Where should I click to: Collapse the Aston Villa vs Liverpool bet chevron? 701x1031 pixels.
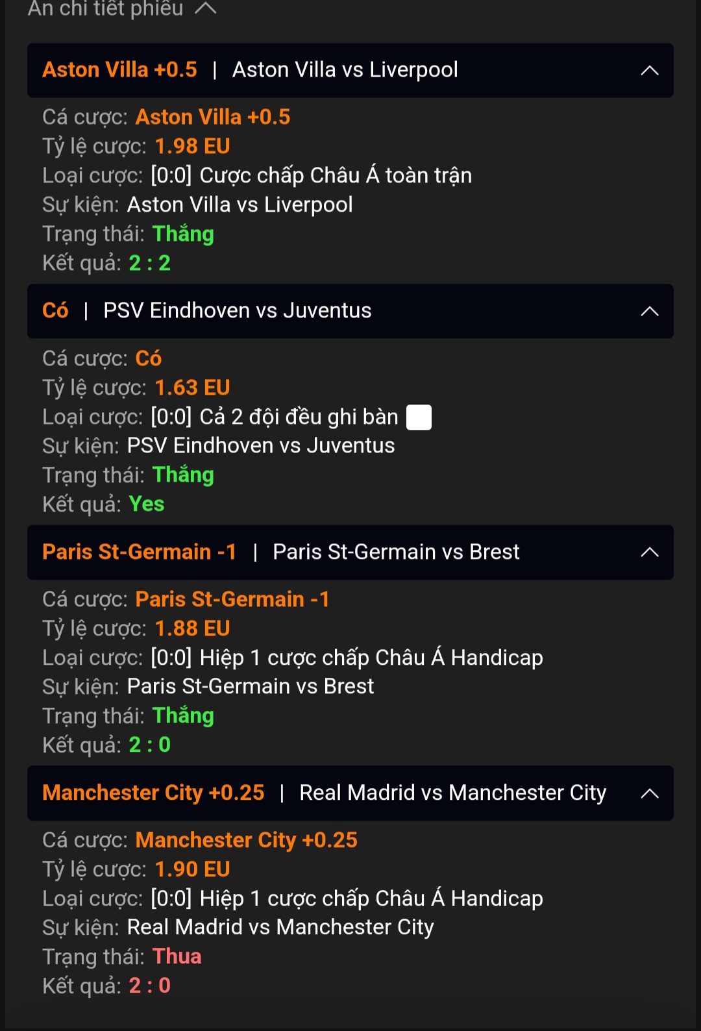(x=649, y=71)
